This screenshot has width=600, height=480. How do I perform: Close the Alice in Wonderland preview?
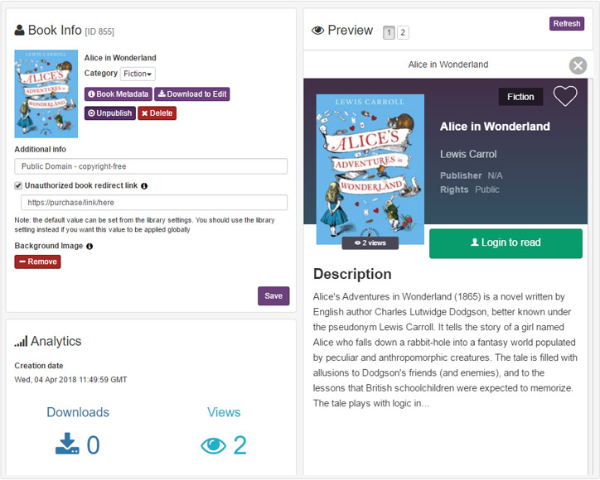pos(578,65)
